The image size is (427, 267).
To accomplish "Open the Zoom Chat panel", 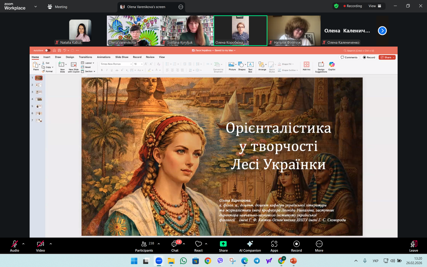I will point(175,246).
